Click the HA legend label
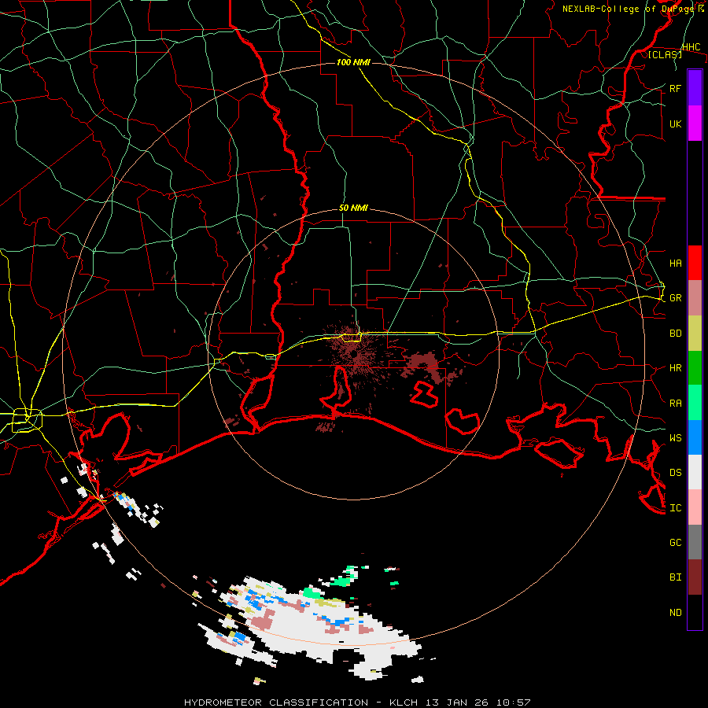The height and width of the screenshot is (708, 708). [676, 264]
